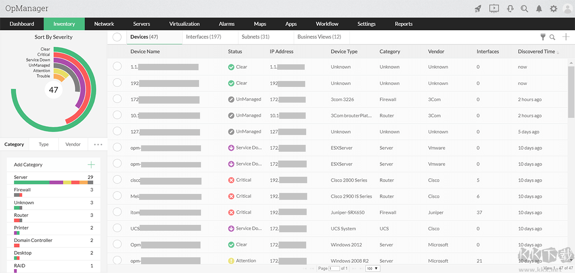Check the Cisco 2800 Series row checkbox

[x=117, y=180]
